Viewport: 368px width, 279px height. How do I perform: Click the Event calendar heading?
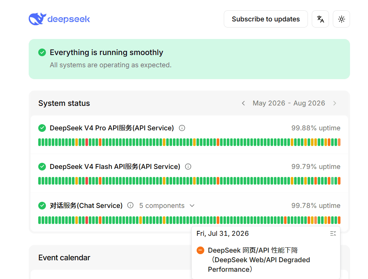click(x=64, y=258)
